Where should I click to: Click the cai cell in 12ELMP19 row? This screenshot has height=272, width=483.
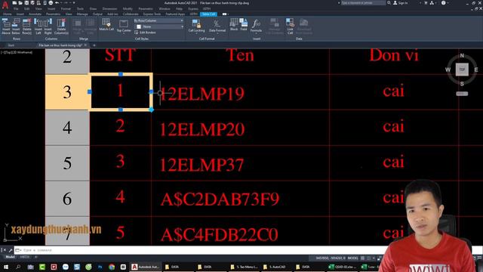[x=394, y=92]
